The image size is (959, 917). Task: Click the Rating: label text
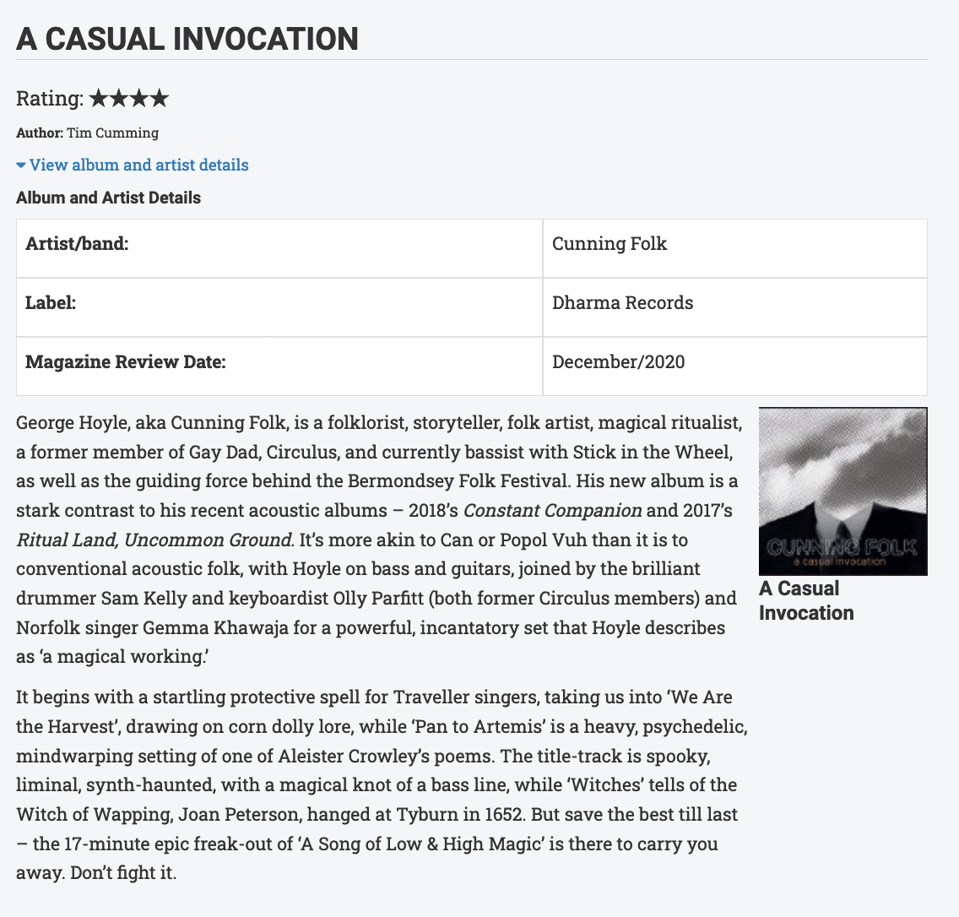click(49, 99)
